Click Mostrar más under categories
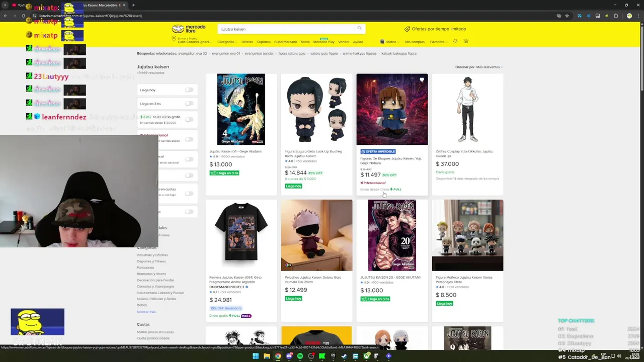 [x=146, y=312]
